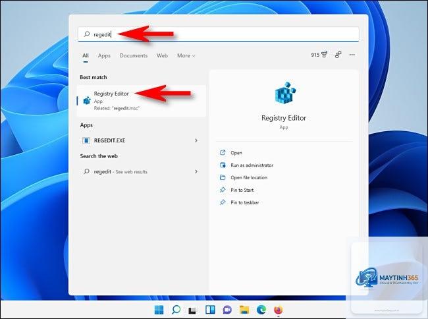Click the Related: "regedit.msc" text
Image resolution: width=428 pixels, height=319 pixels.
tap(117, 109)
